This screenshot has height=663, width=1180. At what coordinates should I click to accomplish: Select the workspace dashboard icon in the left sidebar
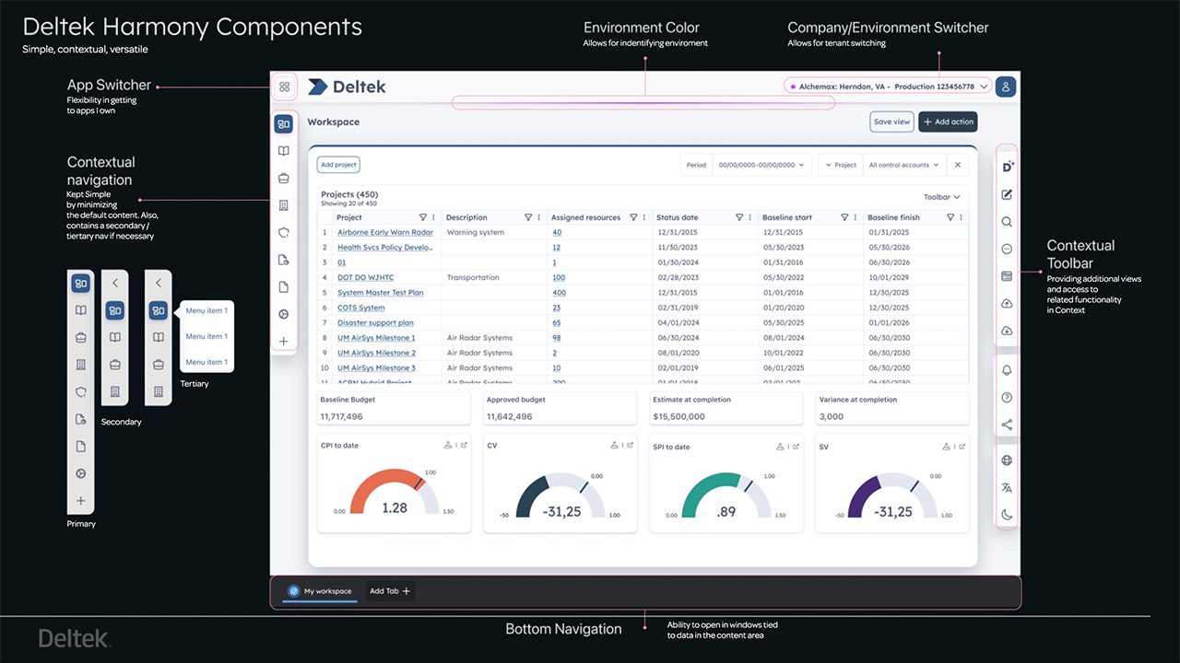coord(284,122)
